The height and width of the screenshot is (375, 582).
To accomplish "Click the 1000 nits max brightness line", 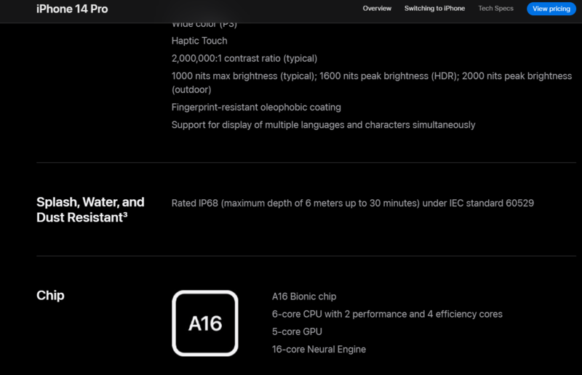I will click(x=371, y=76).
